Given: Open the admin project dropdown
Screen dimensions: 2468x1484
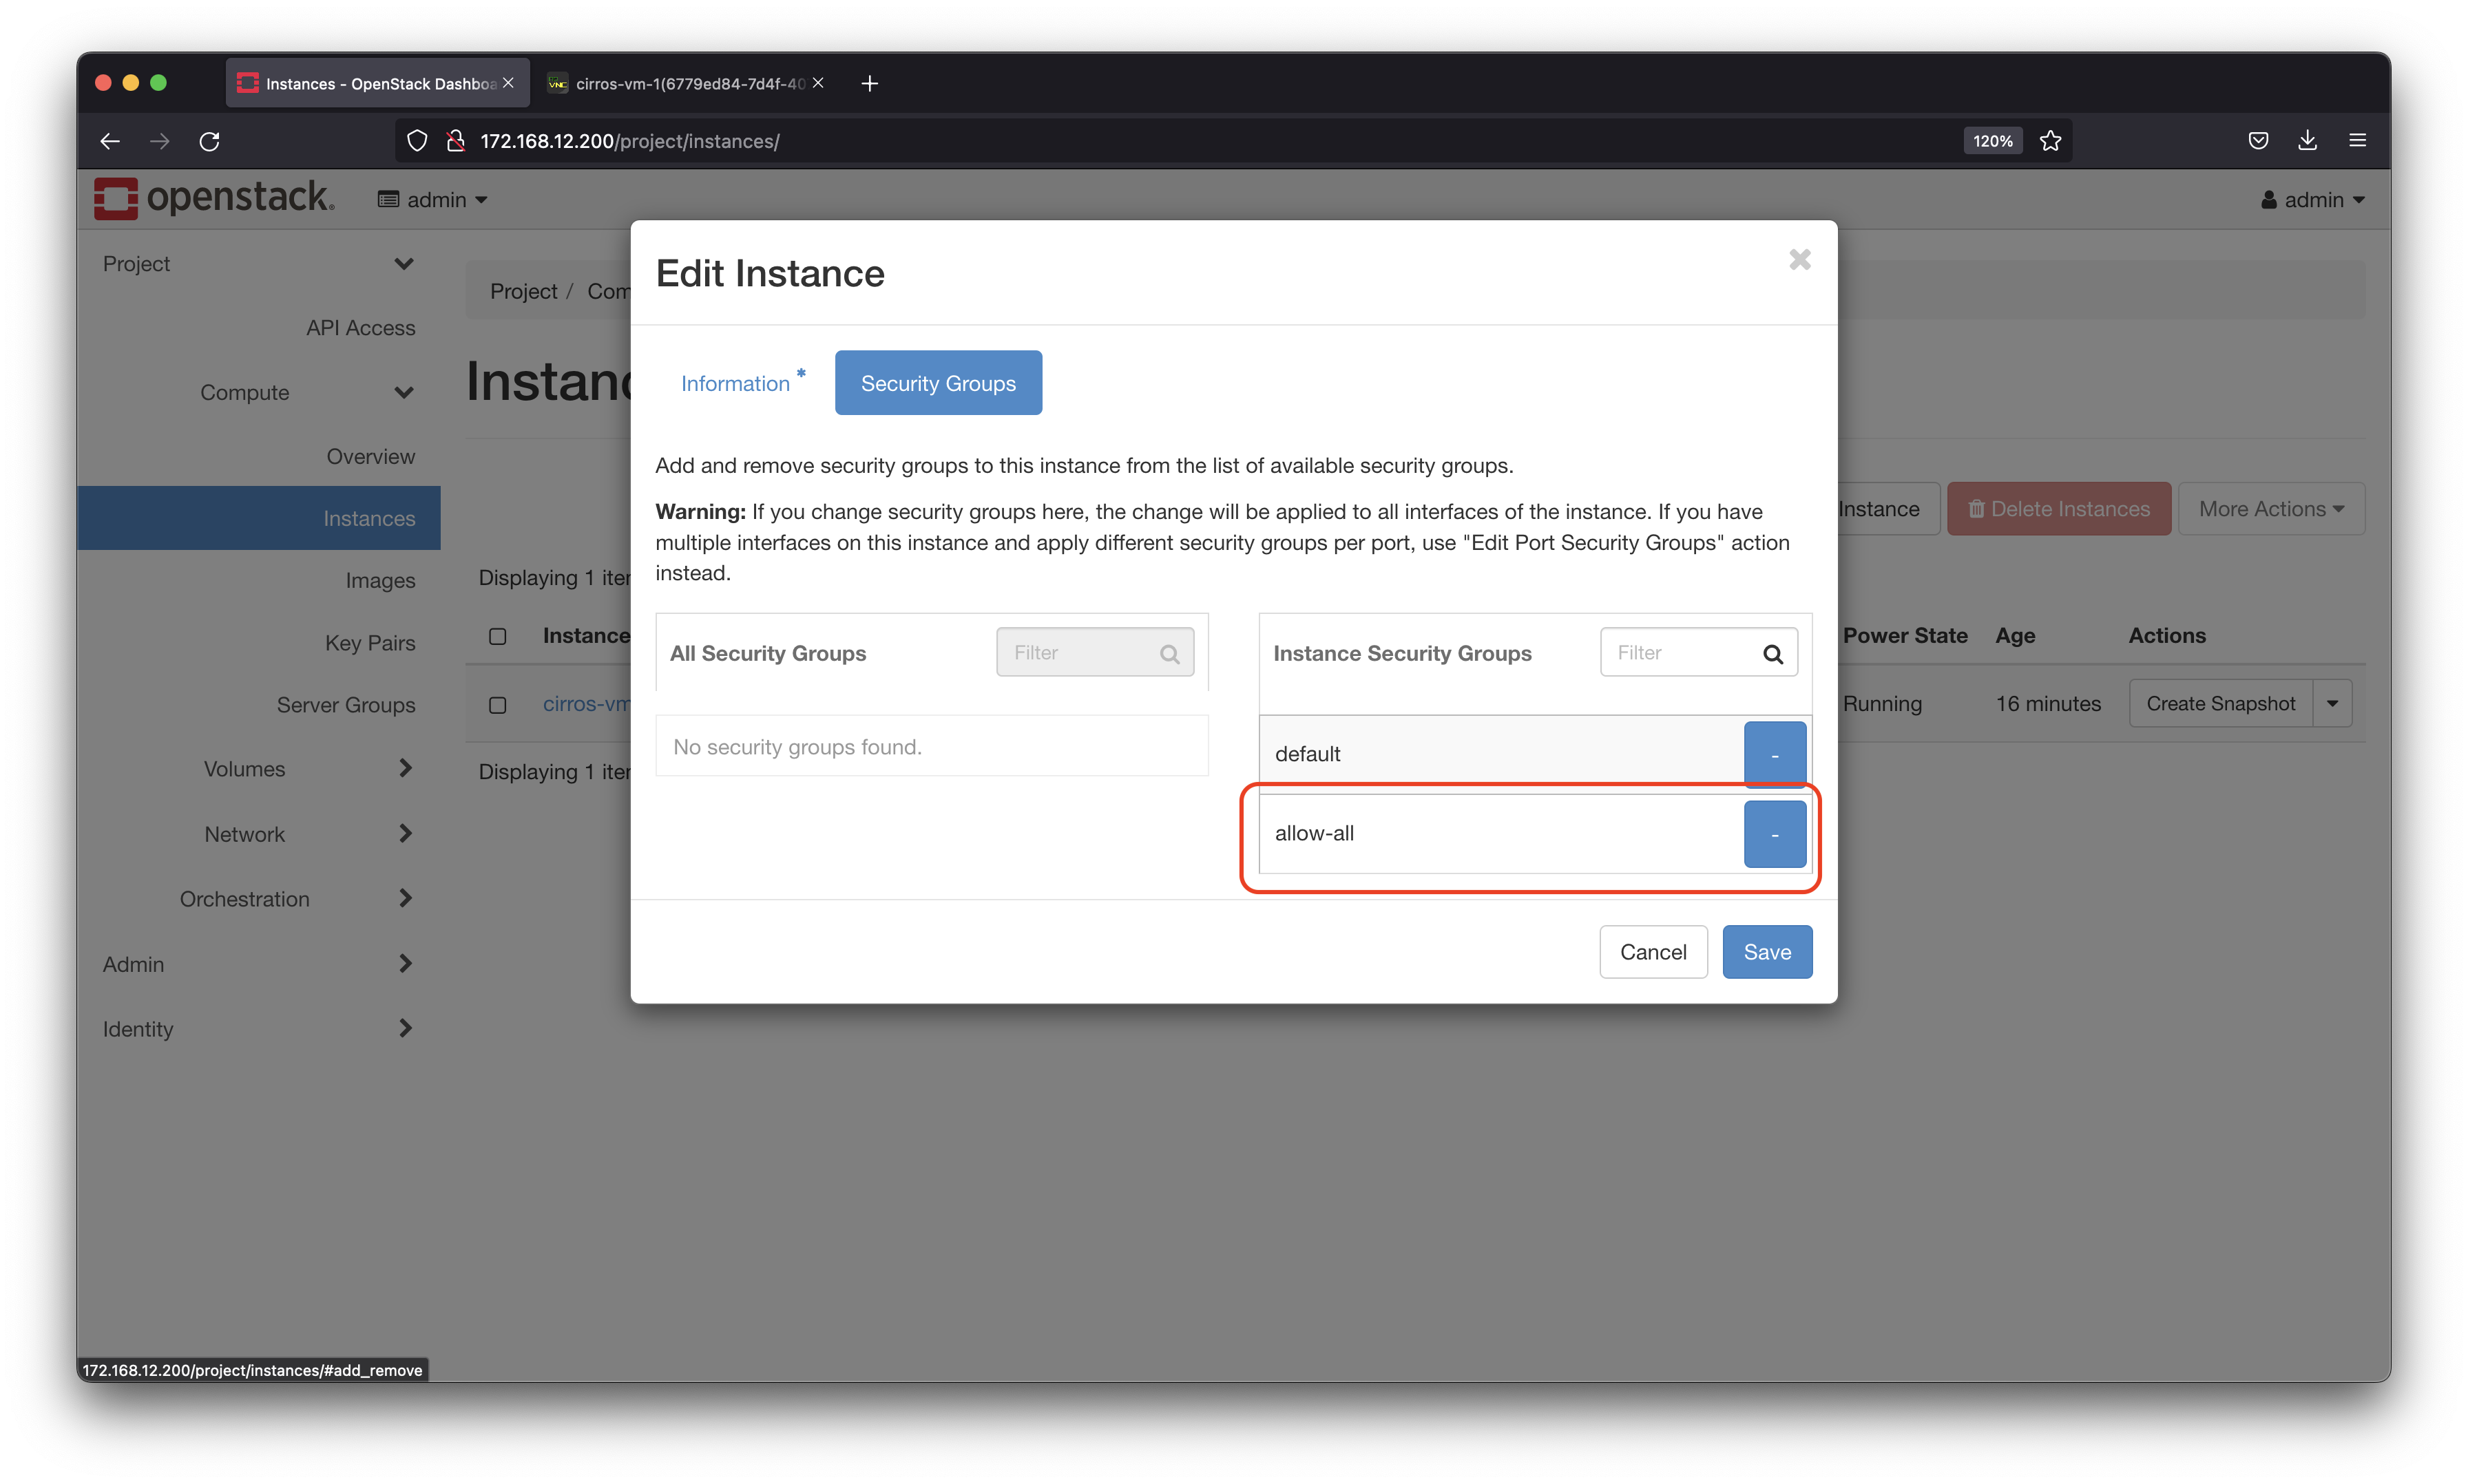Looking at the screenshot, I should click(x=432, y=200).
